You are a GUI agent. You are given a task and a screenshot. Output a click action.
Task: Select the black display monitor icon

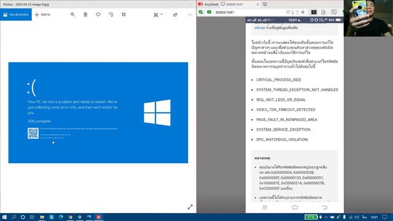[x=314, y=12]
